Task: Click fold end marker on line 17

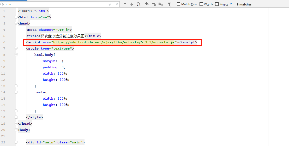Action: pos(16,111)
